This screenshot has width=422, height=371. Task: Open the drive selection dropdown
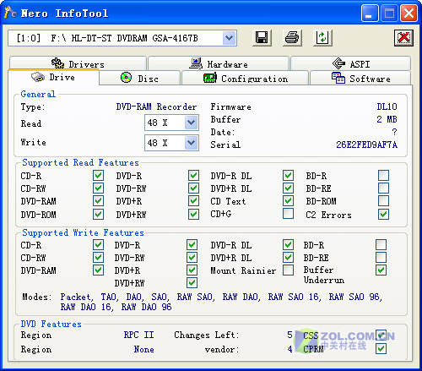pyautogui.click(x=230, y=38)
